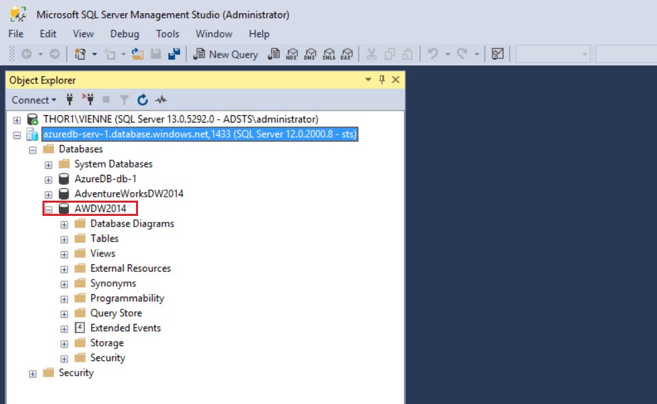
Task: Expand the System Databases folder
Action: coord(48,165)
